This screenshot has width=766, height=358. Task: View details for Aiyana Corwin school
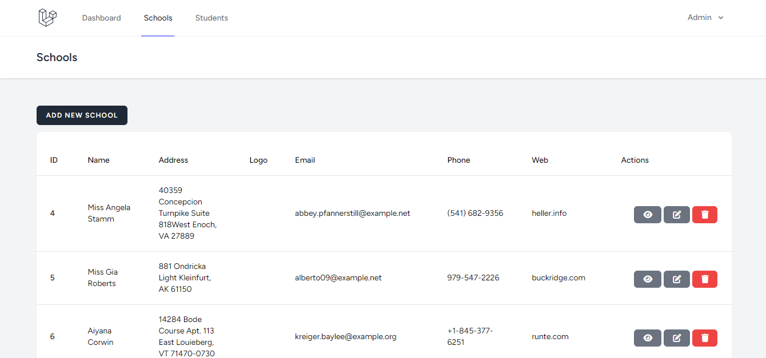click(647, 338)
